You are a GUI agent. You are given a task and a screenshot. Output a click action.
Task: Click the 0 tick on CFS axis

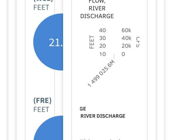point(123,54)
